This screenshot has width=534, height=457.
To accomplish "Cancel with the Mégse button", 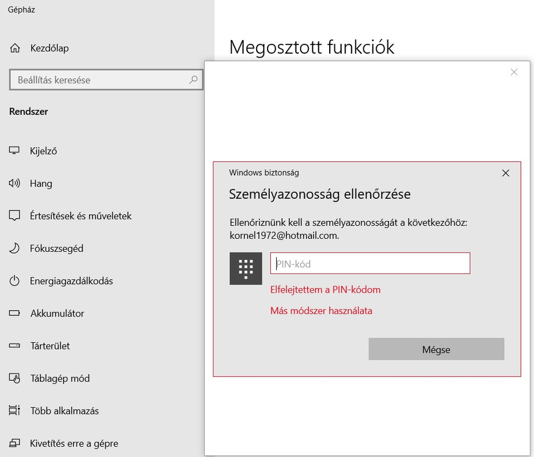I will point(436,349).
